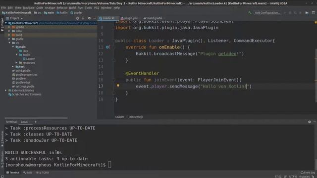Select settings.gradle in the project tree
This screenshot has width=317, height=178.
click(23, 87)
